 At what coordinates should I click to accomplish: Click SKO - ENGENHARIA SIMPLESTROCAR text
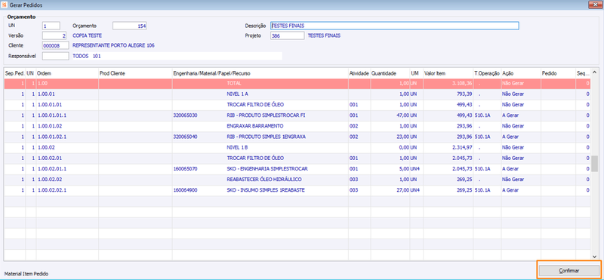(x=267, y=169)
